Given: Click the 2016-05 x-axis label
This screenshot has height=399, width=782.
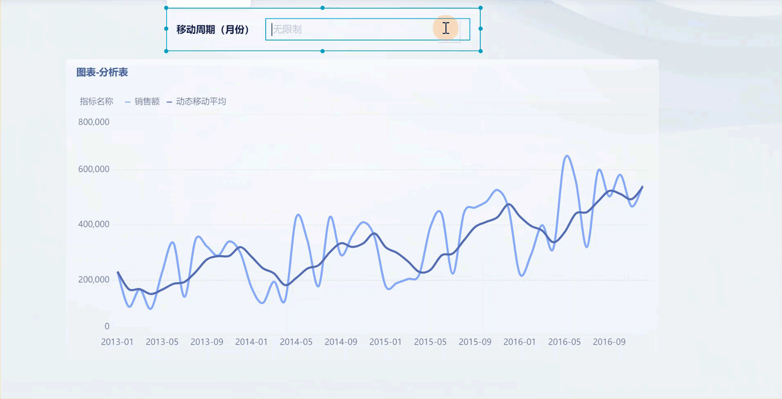Looking at the screenshot, I should pyautogui.click(x=565, y=342).
